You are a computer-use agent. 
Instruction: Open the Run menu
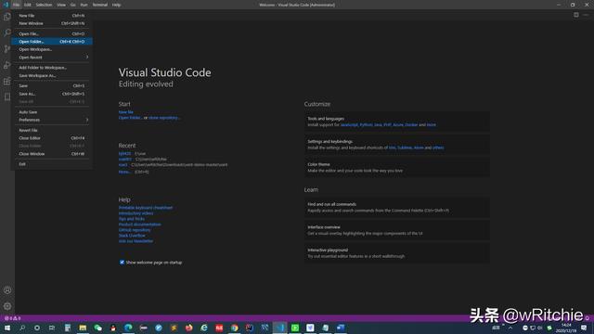pos(84,5)
